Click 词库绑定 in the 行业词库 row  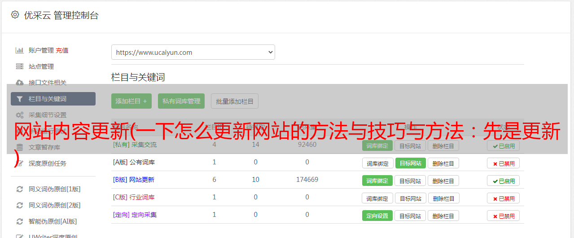pos(377,198)
